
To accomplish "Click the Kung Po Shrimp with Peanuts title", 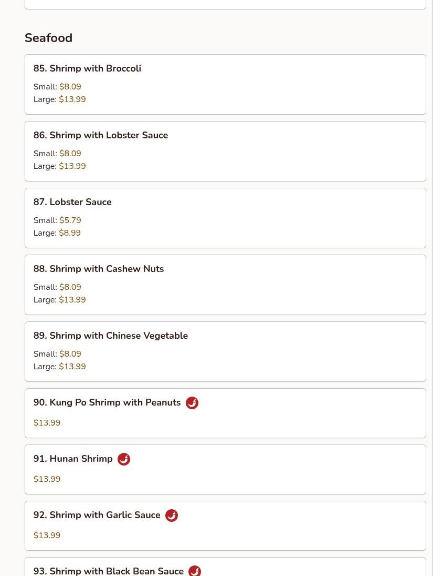I will (x=107, y=402).
